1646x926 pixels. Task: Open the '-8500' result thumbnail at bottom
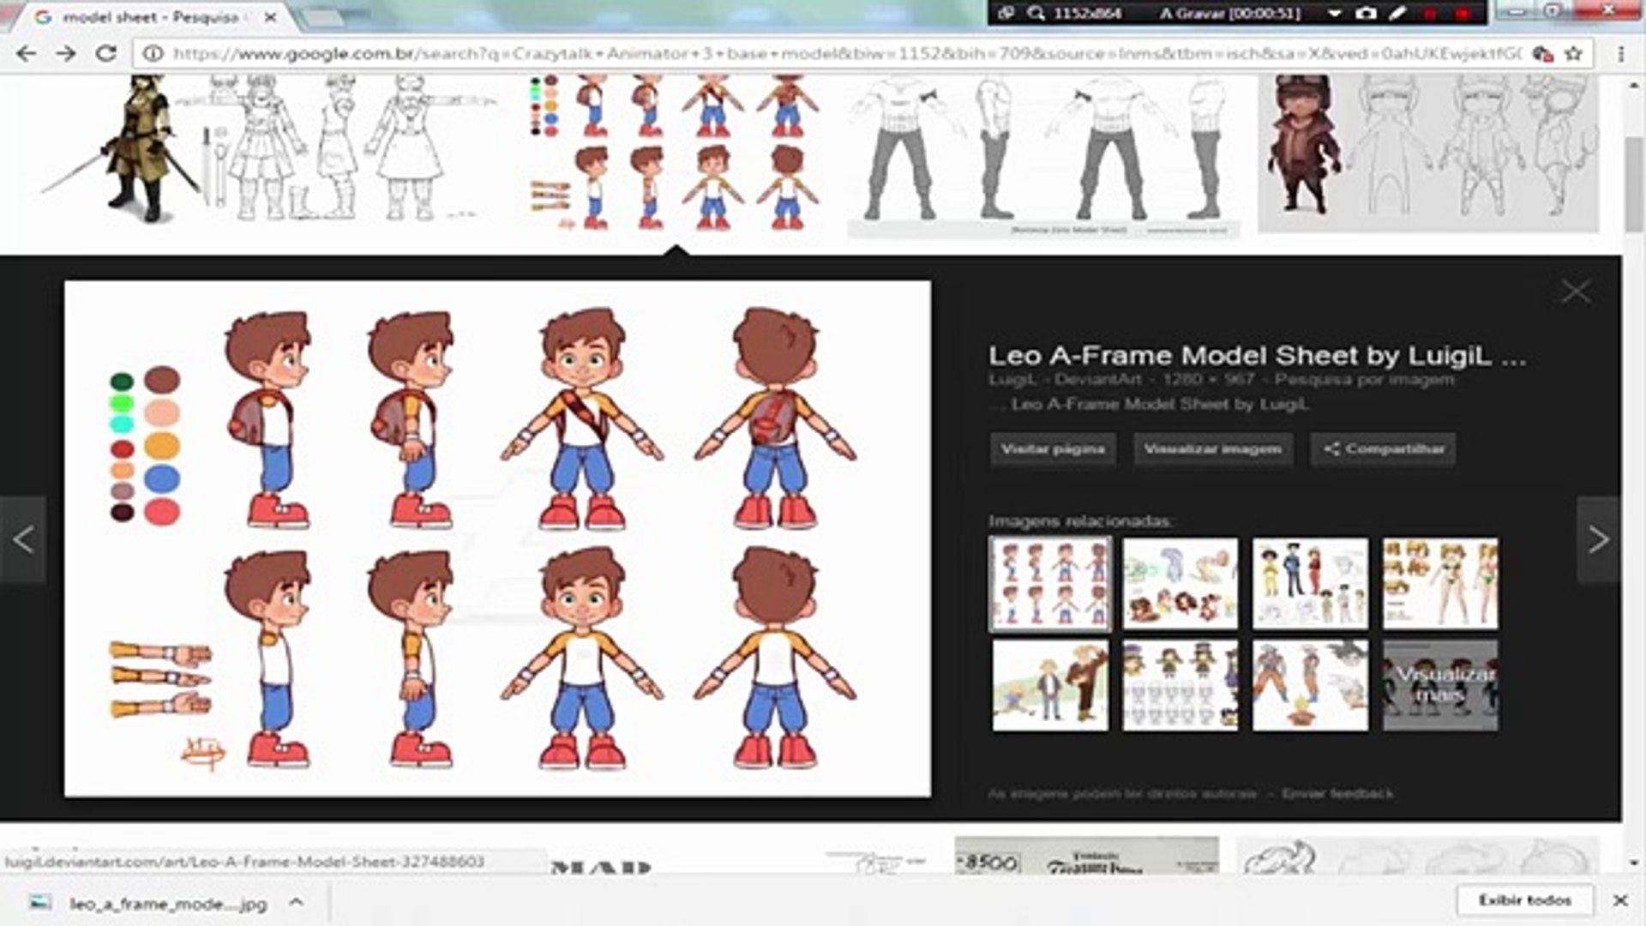[1086, 856]
